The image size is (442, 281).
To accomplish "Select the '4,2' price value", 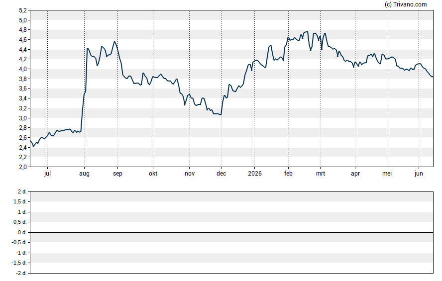I will (23, 59).
